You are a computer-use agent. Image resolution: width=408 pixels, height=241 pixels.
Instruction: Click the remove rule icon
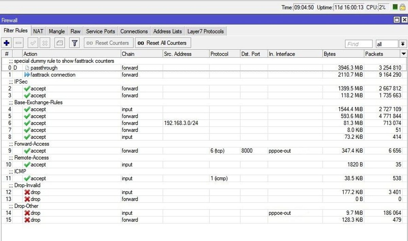click(18, 43)
